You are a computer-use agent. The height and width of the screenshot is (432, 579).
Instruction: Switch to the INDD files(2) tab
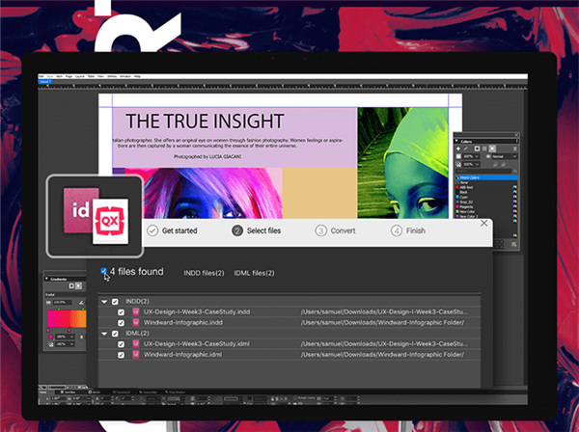(x=203, y=273)
